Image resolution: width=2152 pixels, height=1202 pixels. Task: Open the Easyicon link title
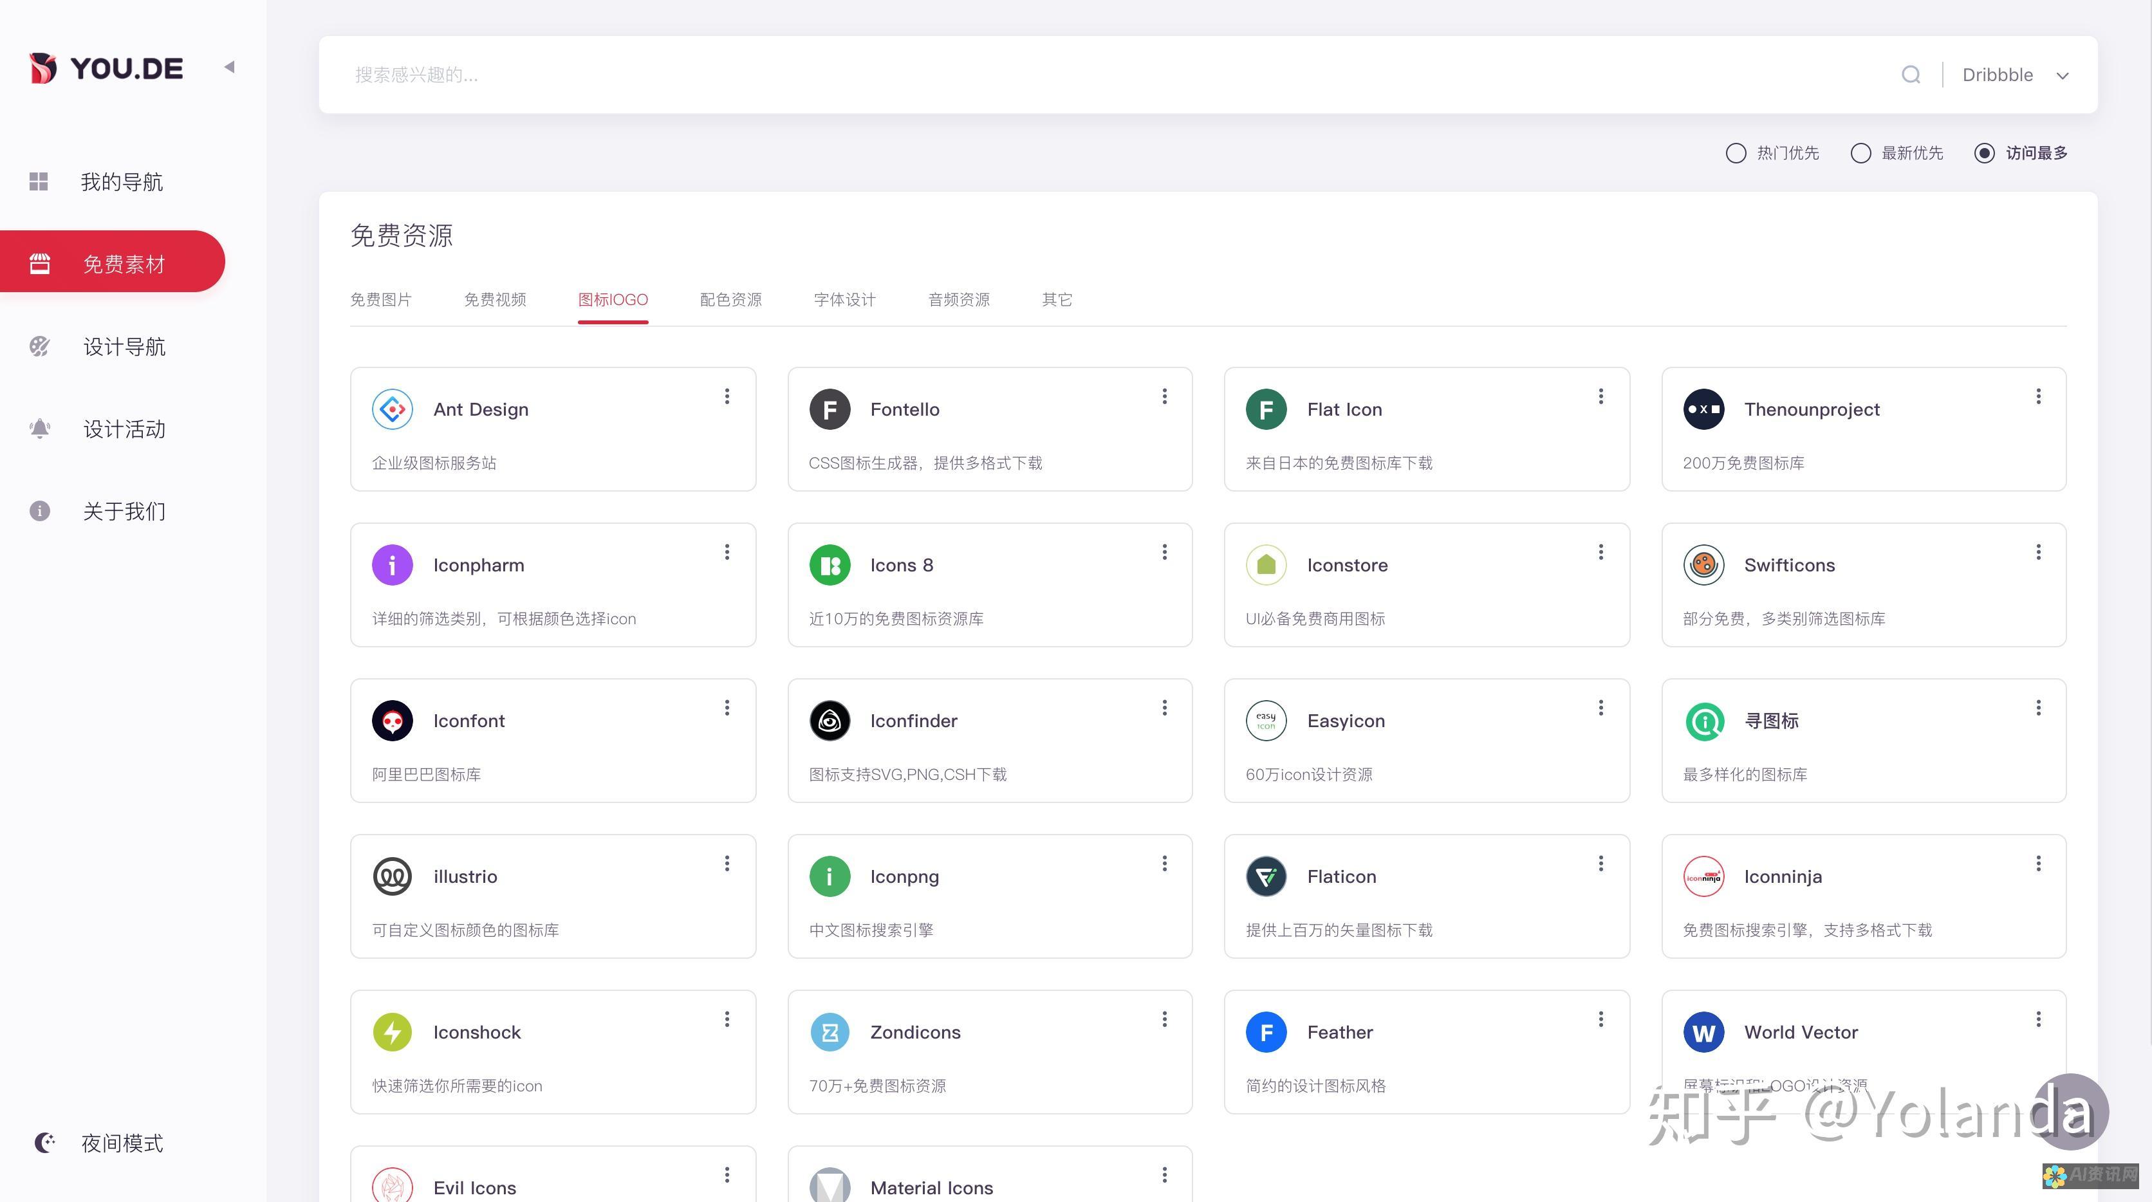point(1346,721)
